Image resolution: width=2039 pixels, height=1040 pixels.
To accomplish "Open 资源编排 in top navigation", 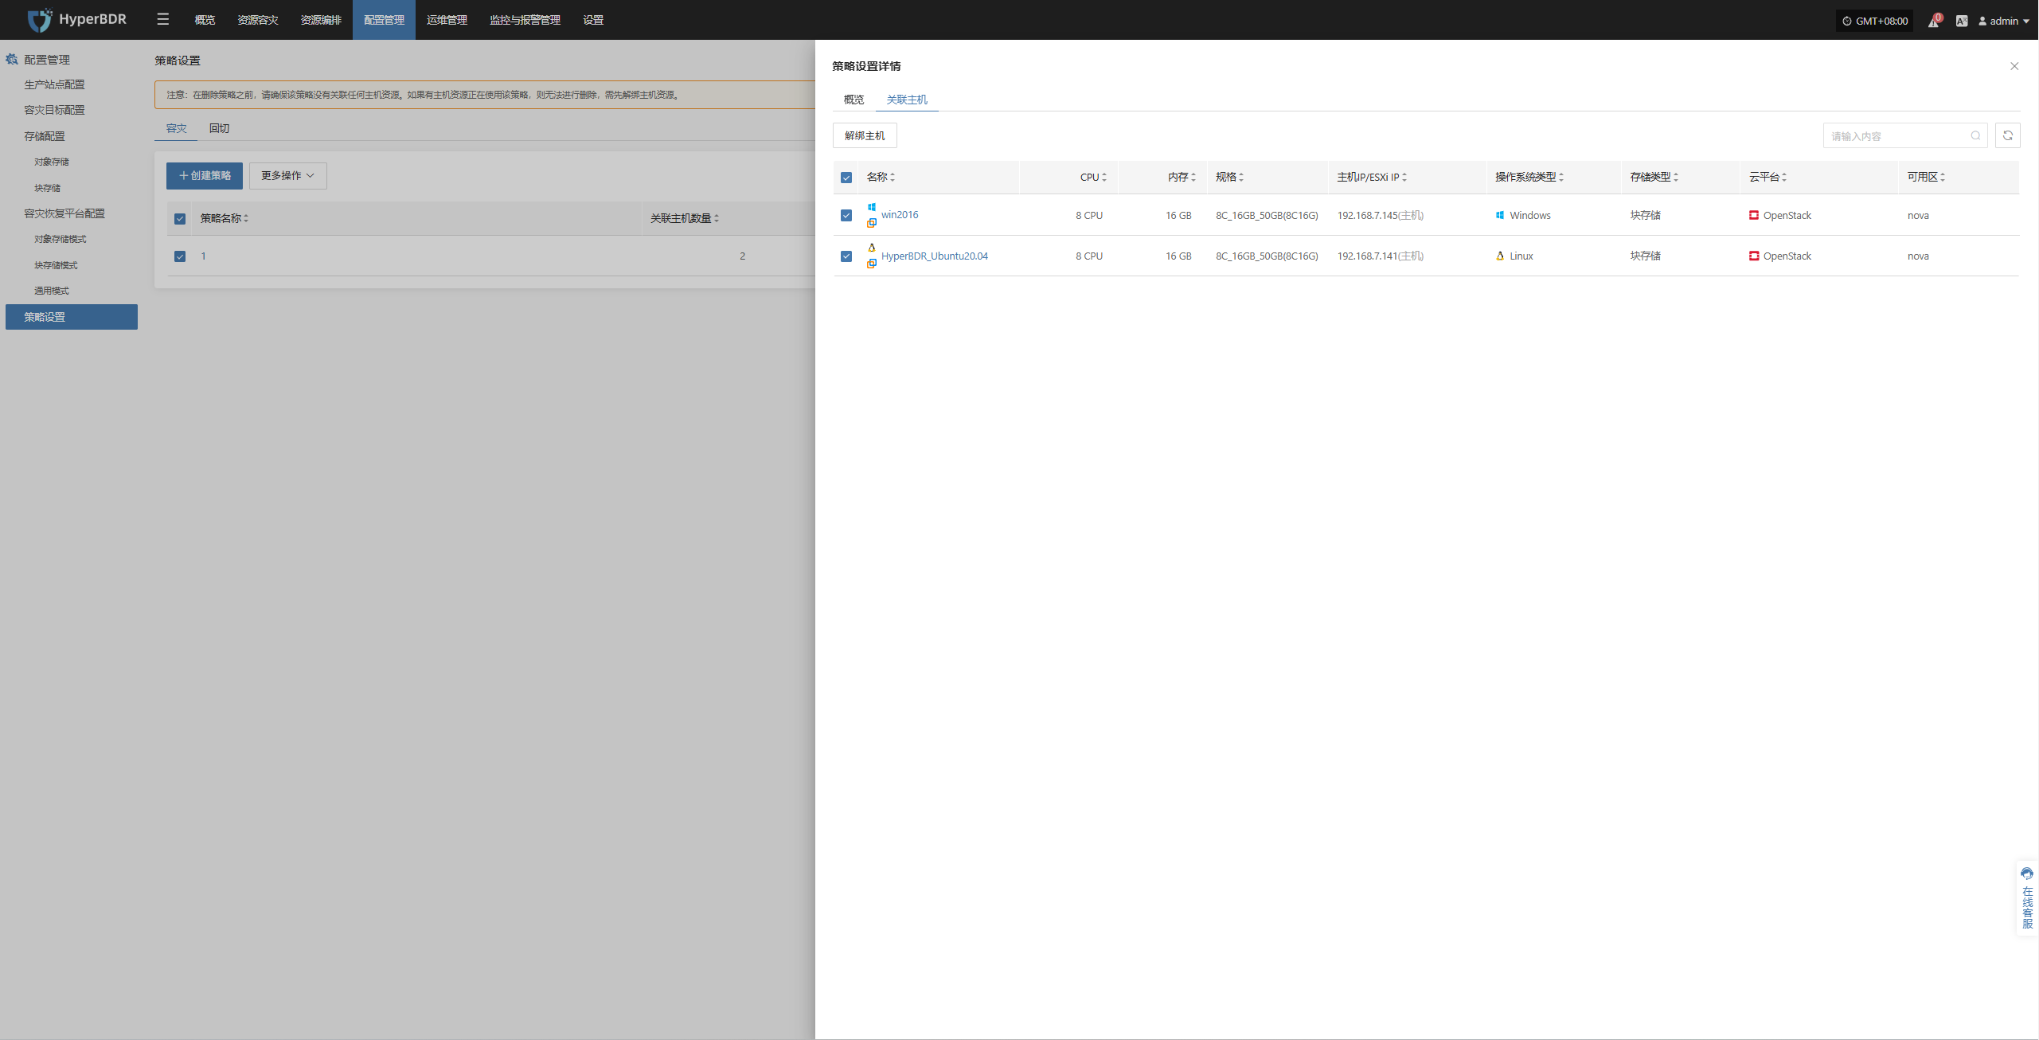I will coord(321,20).
